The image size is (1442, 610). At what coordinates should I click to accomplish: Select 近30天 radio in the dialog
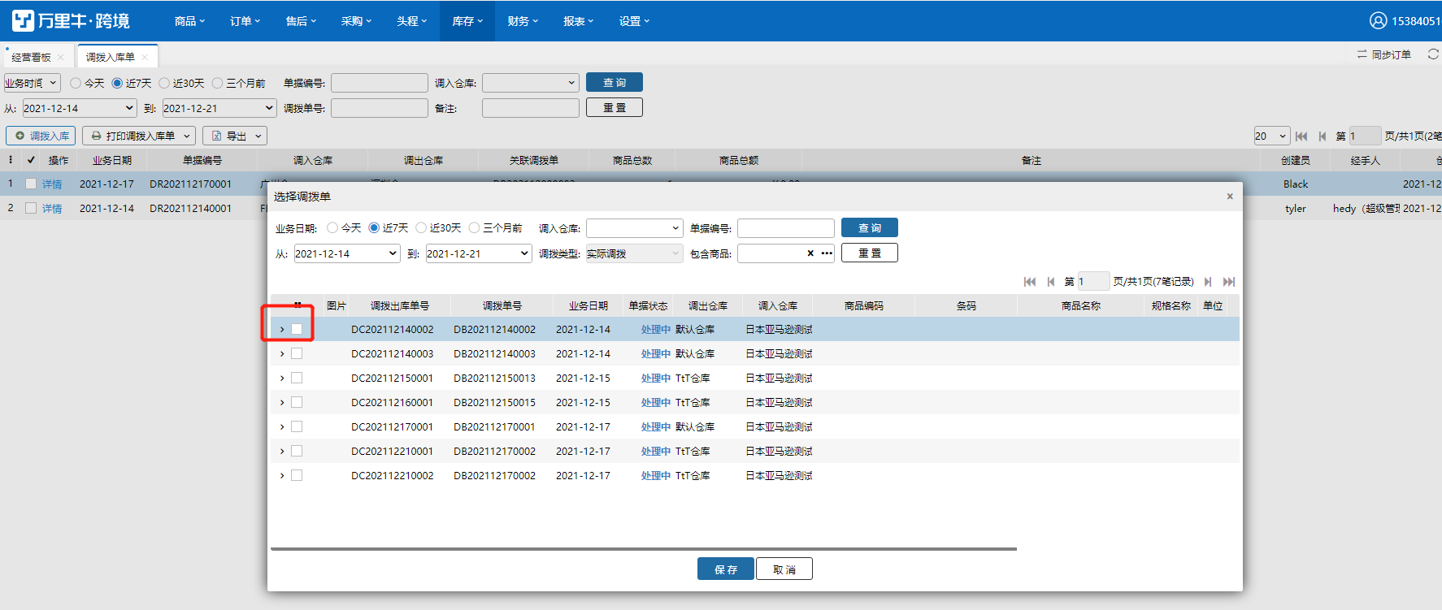pos(421,227)
